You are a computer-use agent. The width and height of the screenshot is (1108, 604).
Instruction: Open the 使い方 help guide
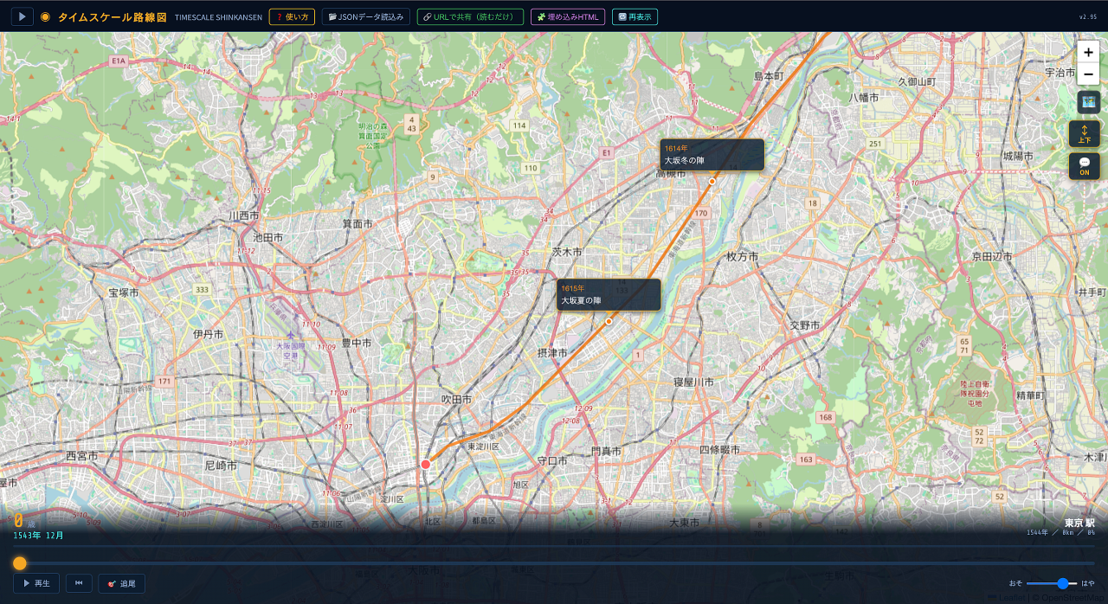click(292, 16)
